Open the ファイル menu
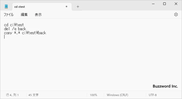The width and height of the screenshot is (182, 99). 9,15
